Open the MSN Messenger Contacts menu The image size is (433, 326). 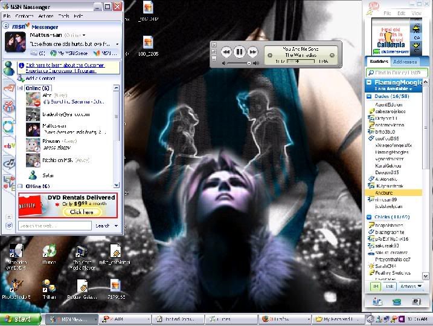24,16
